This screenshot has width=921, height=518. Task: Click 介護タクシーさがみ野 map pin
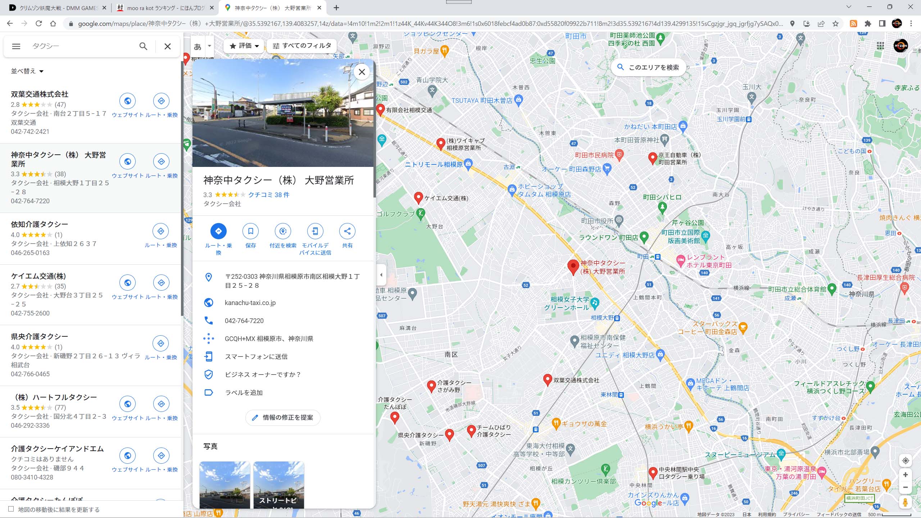431,386
